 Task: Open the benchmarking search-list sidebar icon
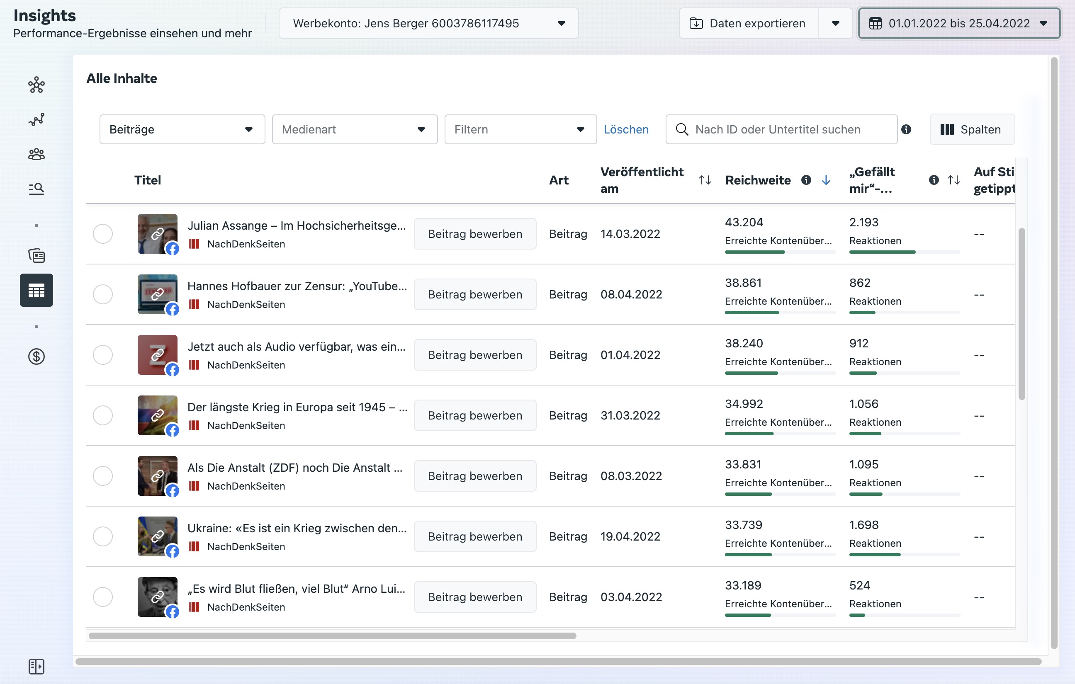click(x=36, y=189)
